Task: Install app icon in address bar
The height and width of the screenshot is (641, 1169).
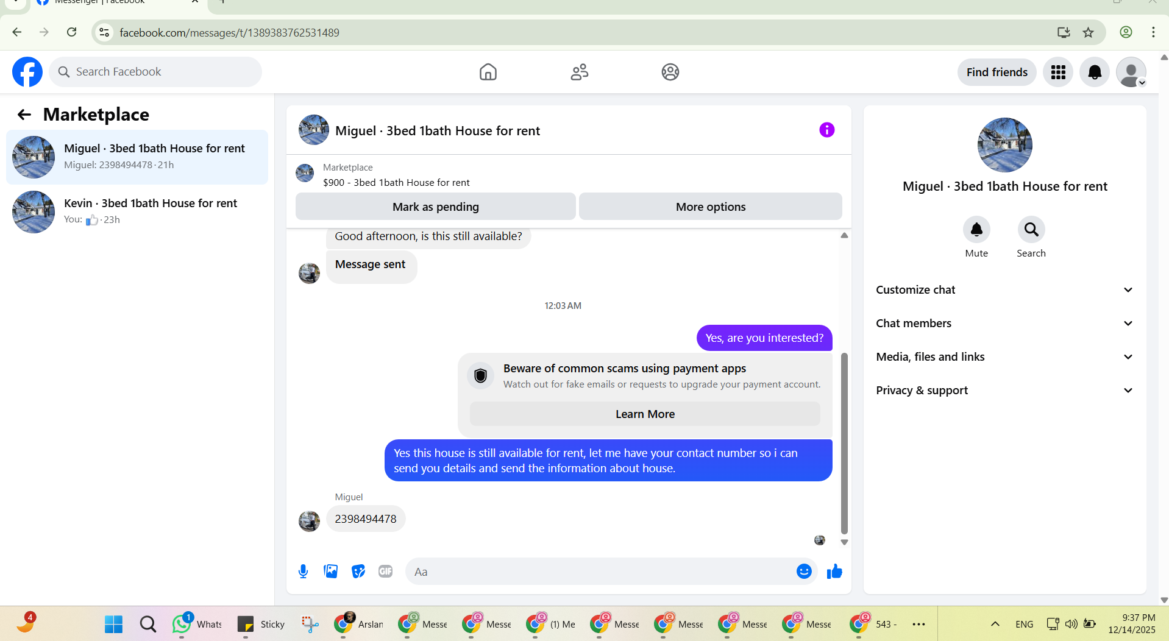Action: click(1064, 32)
